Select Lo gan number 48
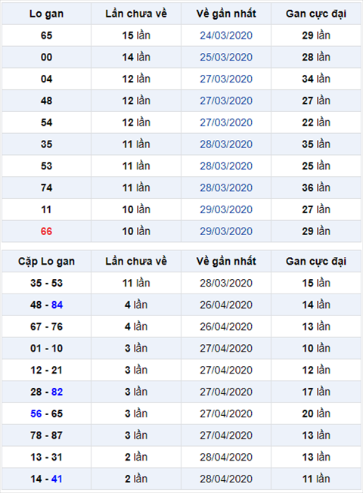363x493 pixels. tap(46, 101)
